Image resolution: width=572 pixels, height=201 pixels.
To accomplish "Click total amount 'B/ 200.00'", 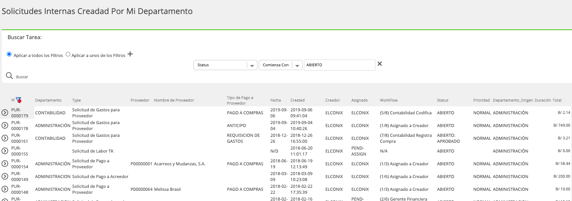I will pos(561,176).
